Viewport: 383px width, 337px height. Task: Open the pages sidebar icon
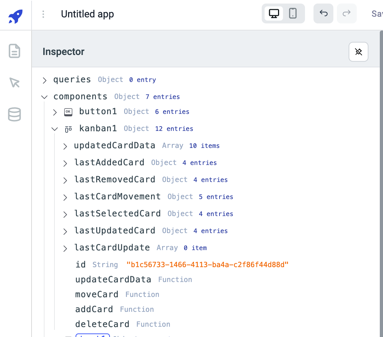(x=15, y=51)
